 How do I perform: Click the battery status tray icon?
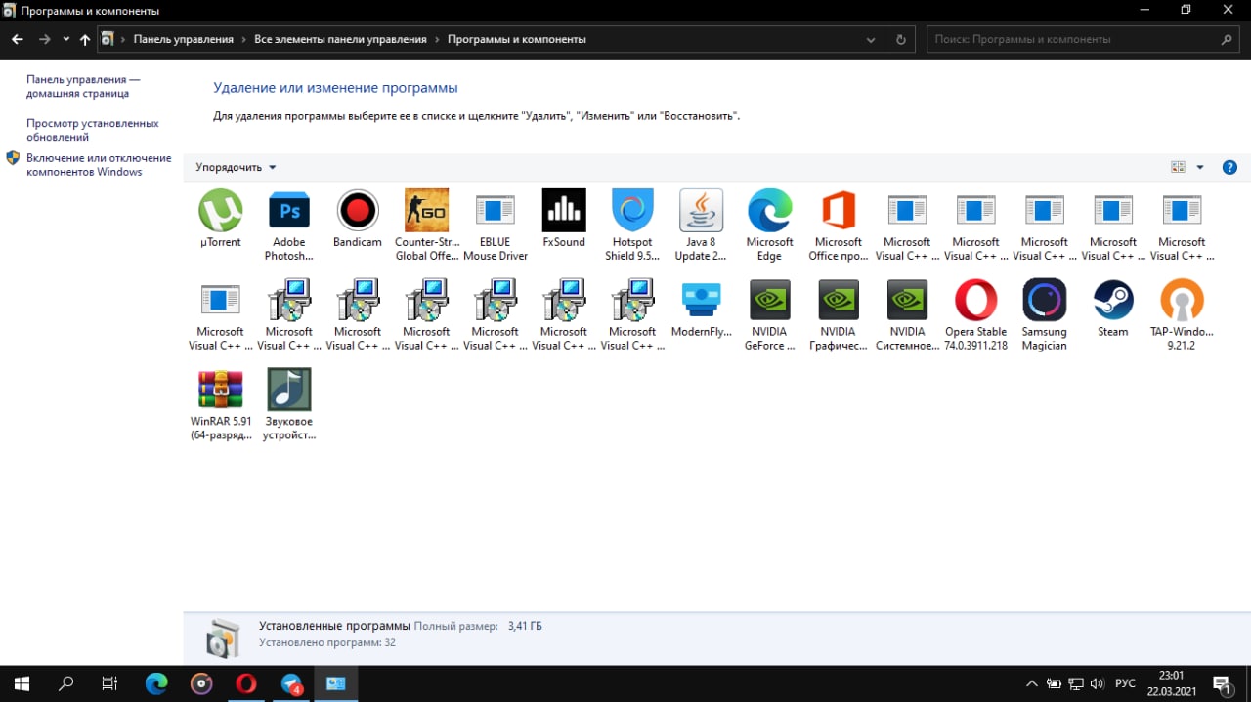(1054, 683)
